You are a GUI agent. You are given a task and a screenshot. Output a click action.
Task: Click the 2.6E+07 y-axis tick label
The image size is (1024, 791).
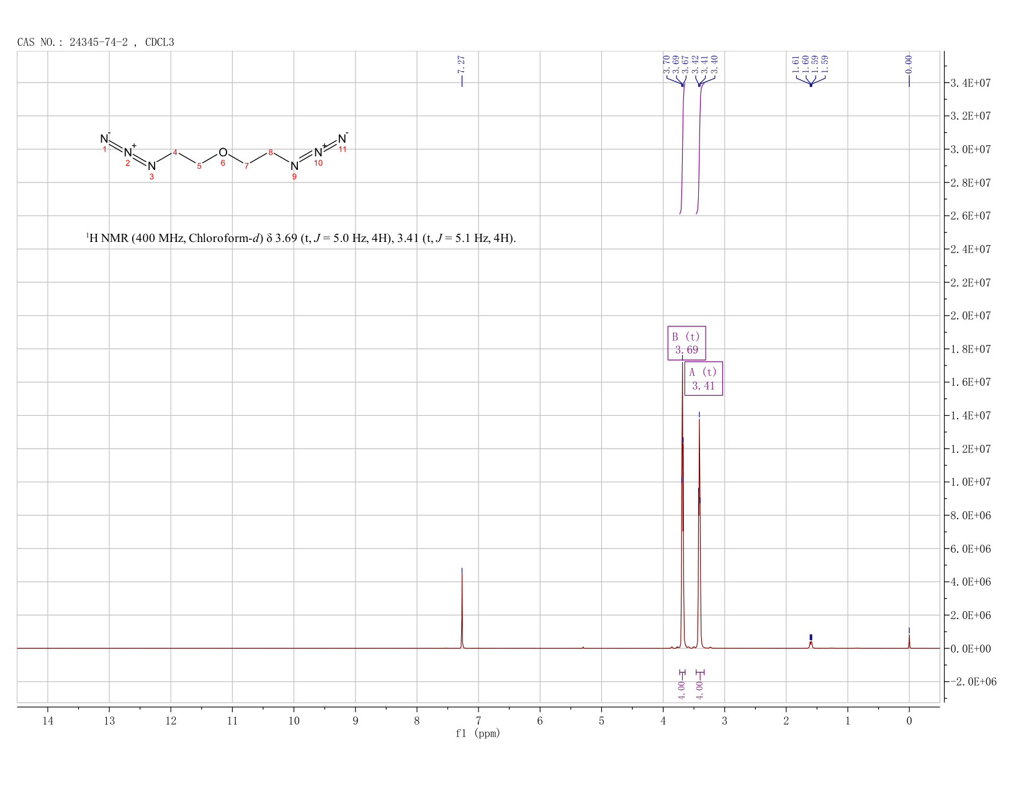point(970,216)
